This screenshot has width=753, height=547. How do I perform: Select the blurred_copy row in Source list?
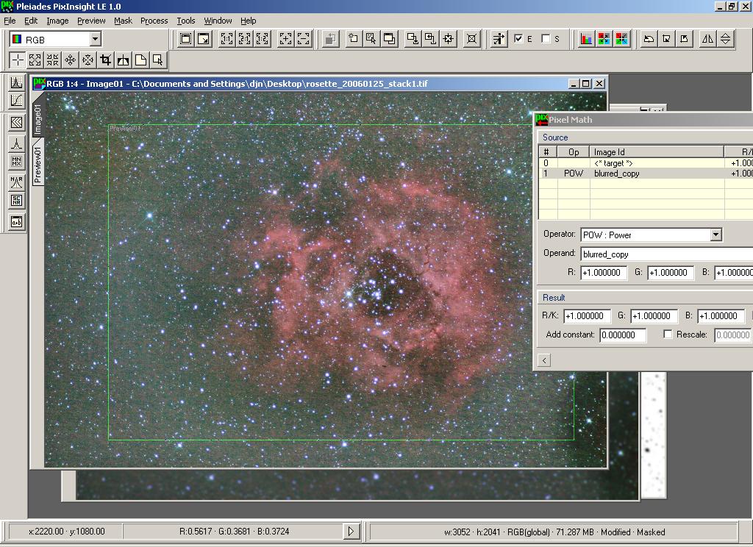616,174
